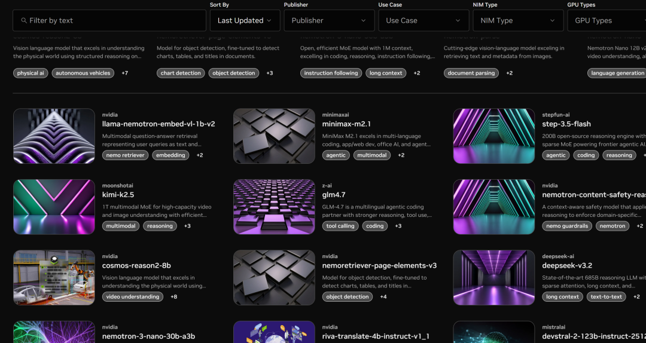Select the chart detection tag

tap(181, 73)
